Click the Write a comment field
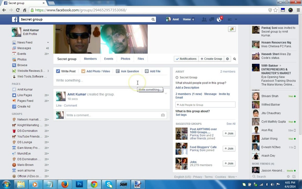302x189 pixels. pos(116,115)
